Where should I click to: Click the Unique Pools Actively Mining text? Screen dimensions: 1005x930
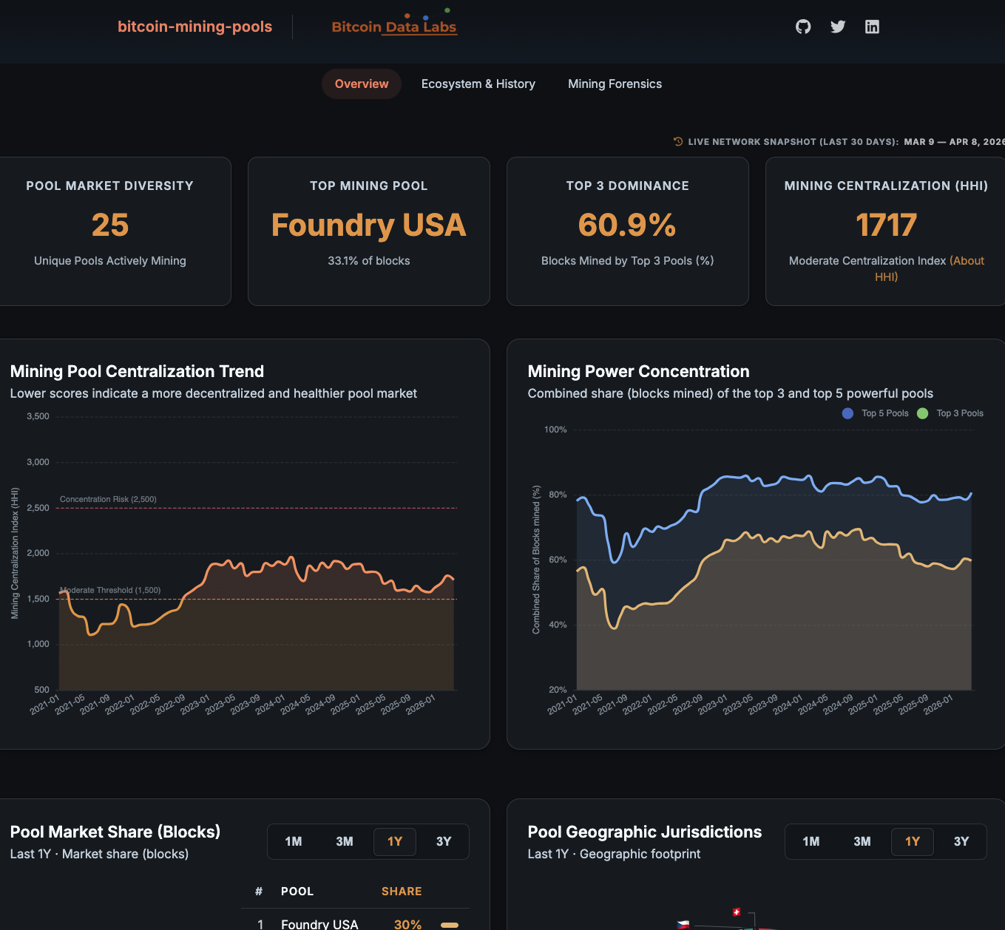[x=110, y=261]
